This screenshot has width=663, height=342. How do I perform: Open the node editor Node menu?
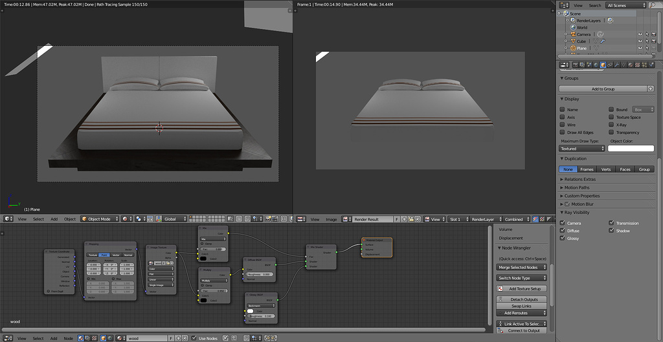coord(68,338)
